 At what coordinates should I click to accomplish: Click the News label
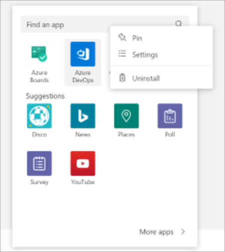(x=83, y=134)
